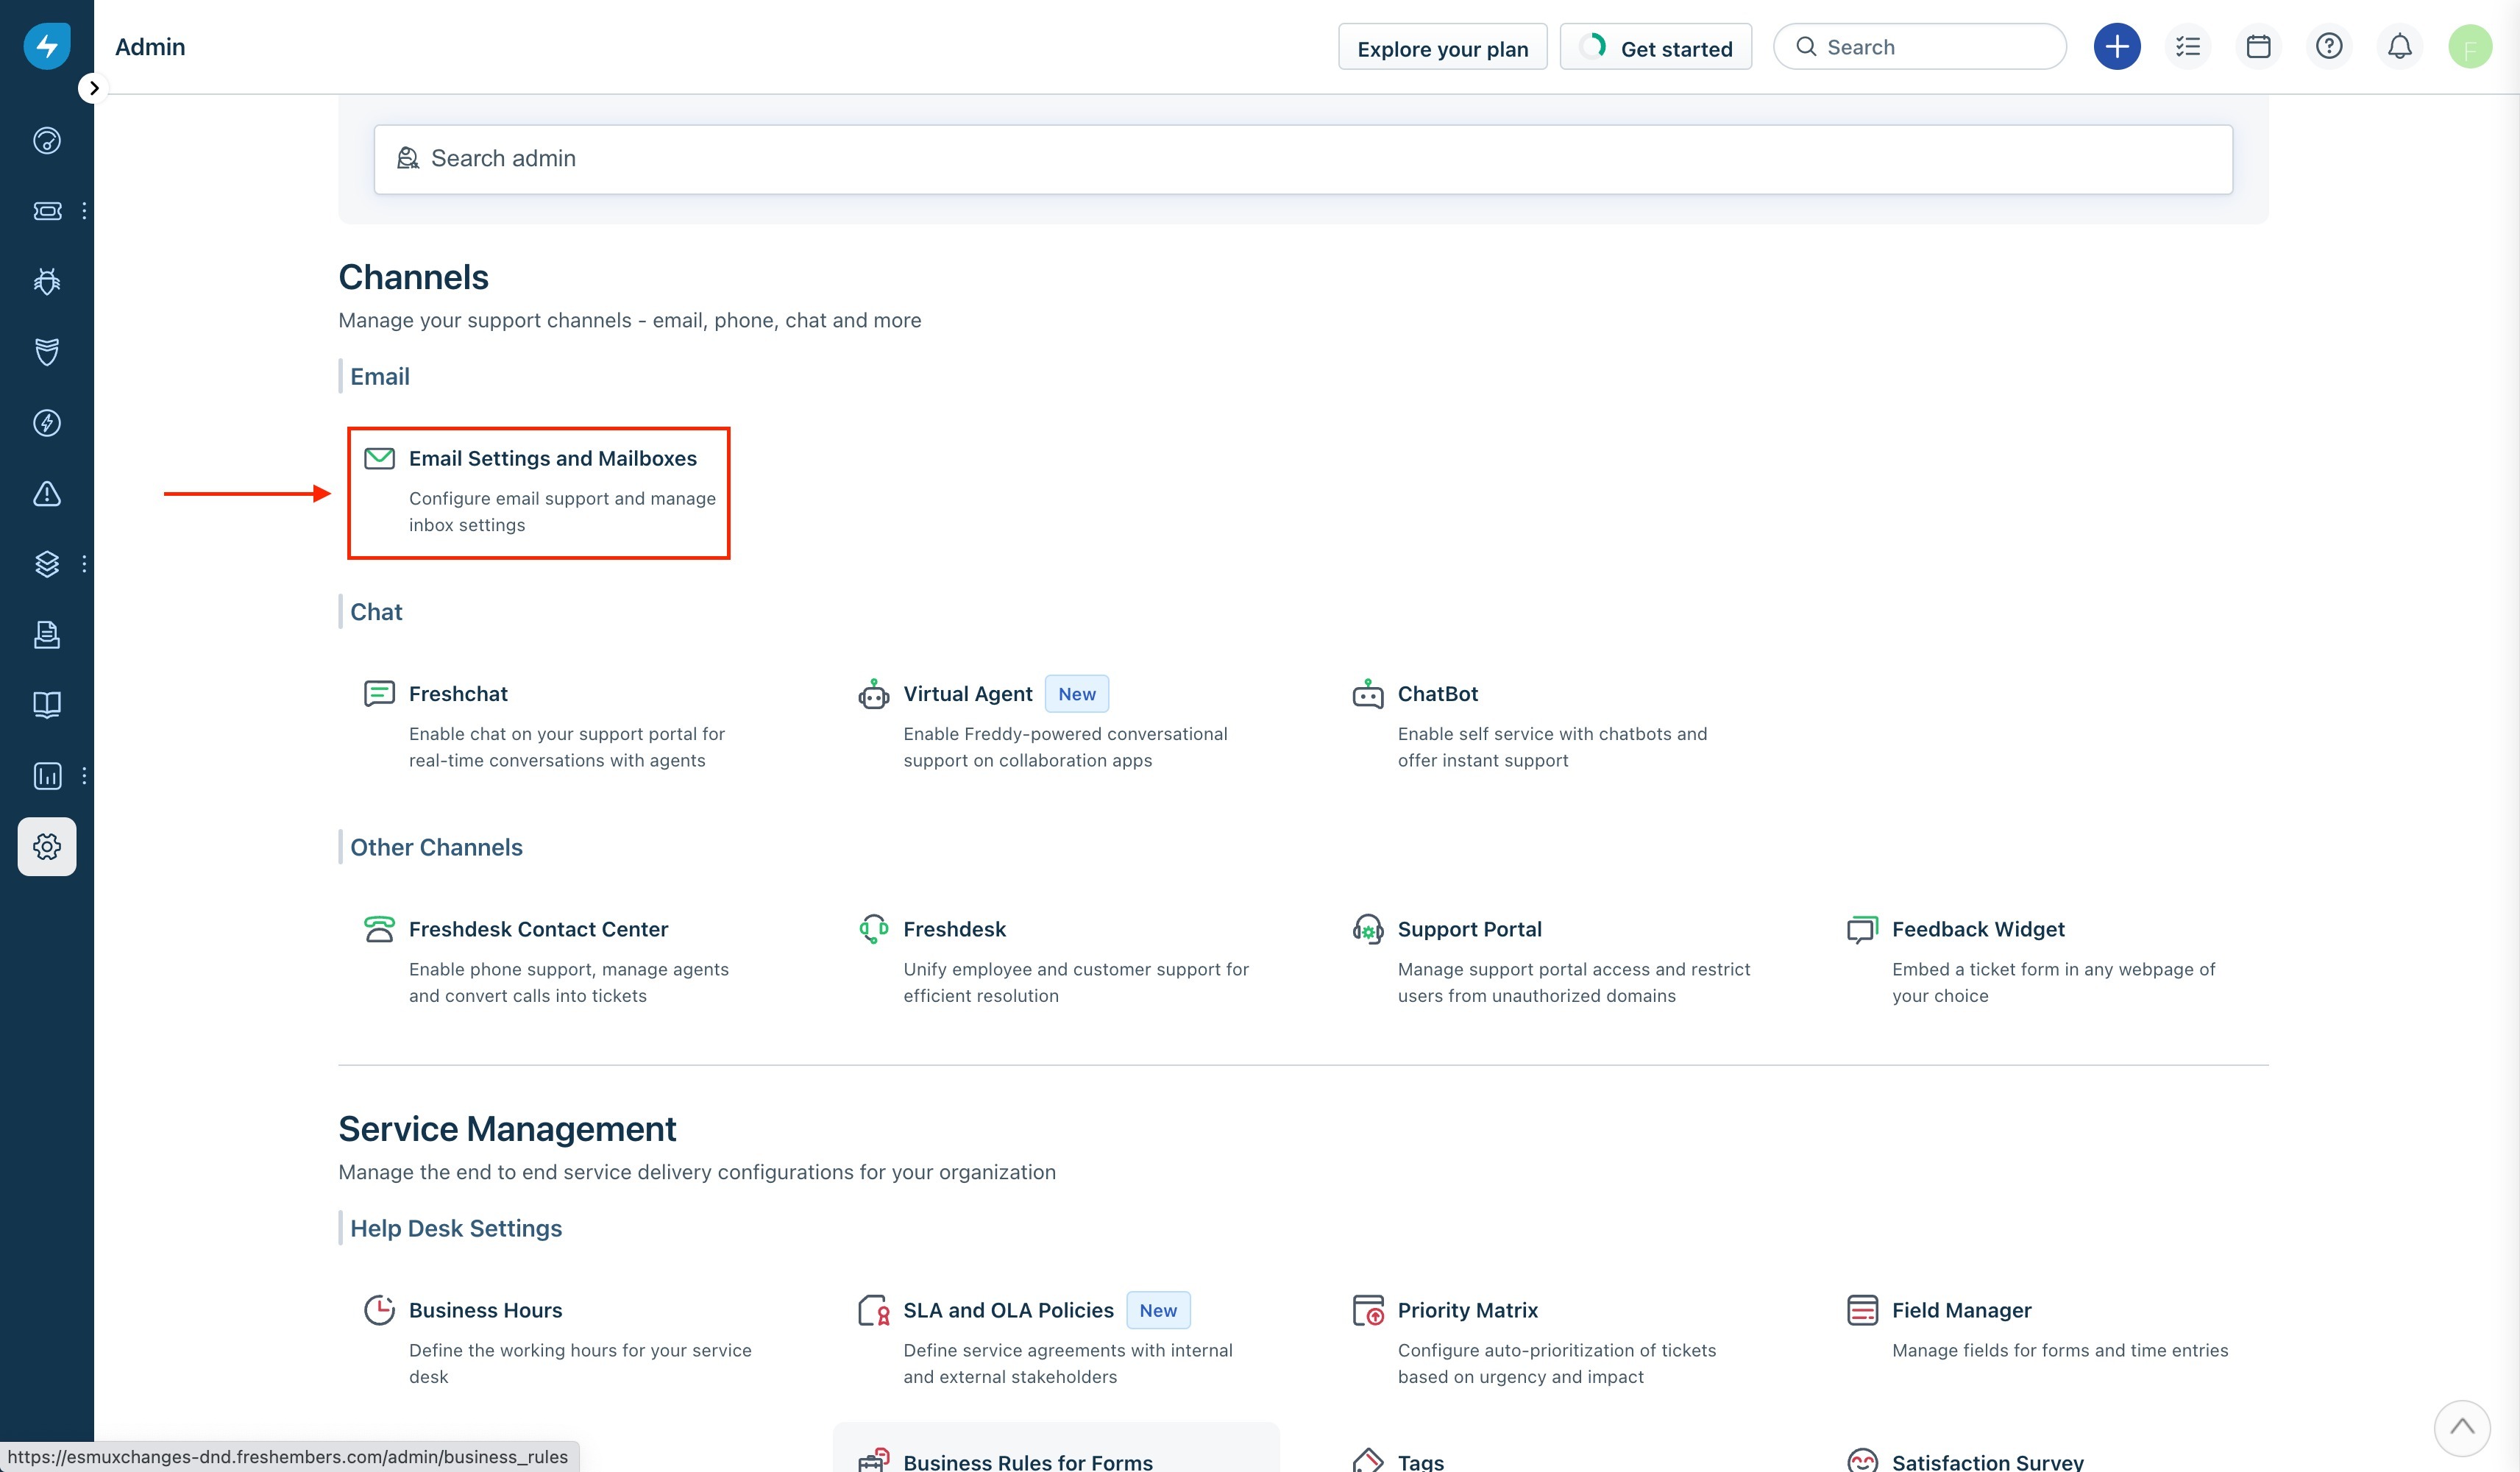Open the notifications bell icon
The width and height of the screenshot is (2520, 1472).
click(2399, 47)
